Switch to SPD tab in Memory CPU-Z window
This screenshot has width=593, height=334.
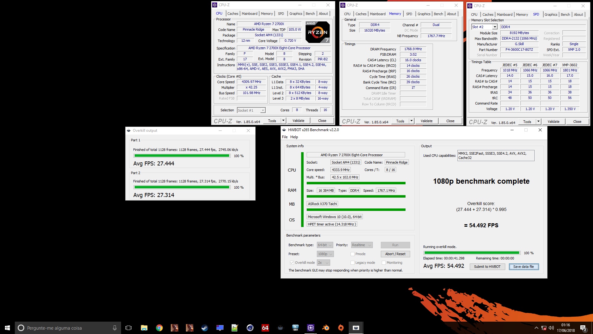[x=409, y=14]
